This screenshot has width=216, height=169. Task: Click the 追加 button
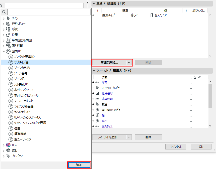tap(79, 165)
